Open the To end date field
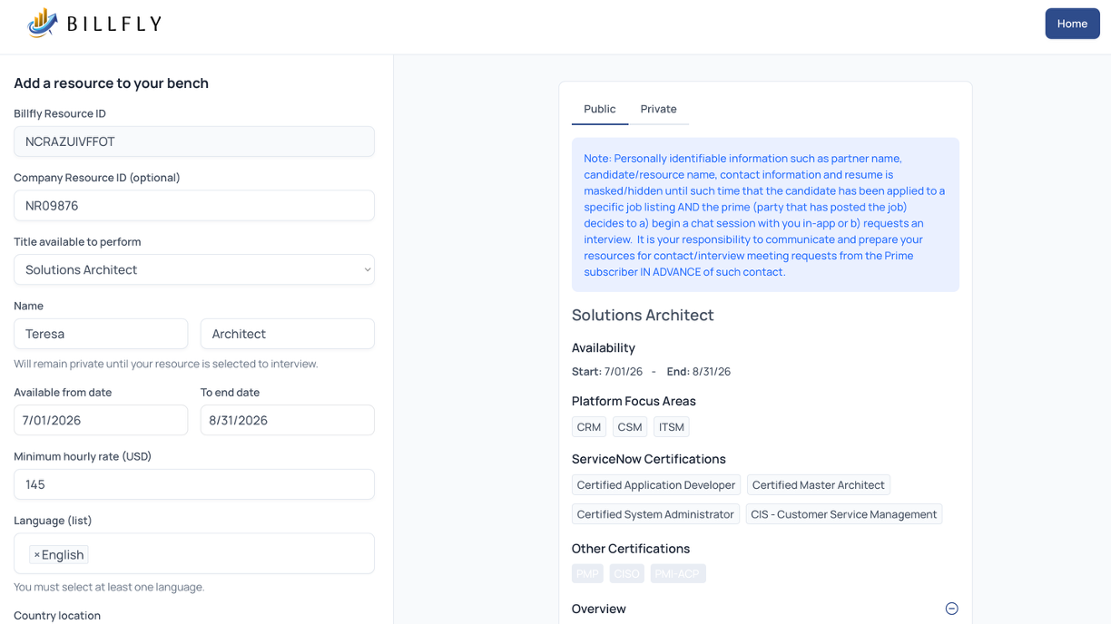This screenshot has width=1111, height=624. tap(287, 420)
